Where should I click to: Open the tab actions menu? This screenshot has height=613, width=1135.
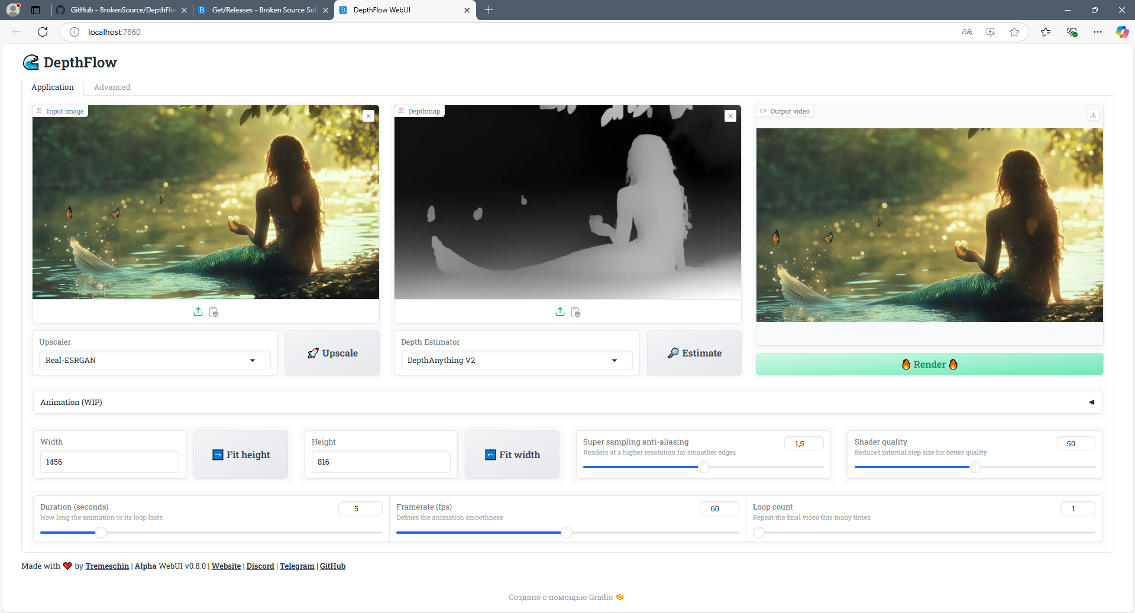[x=35, y=10]
